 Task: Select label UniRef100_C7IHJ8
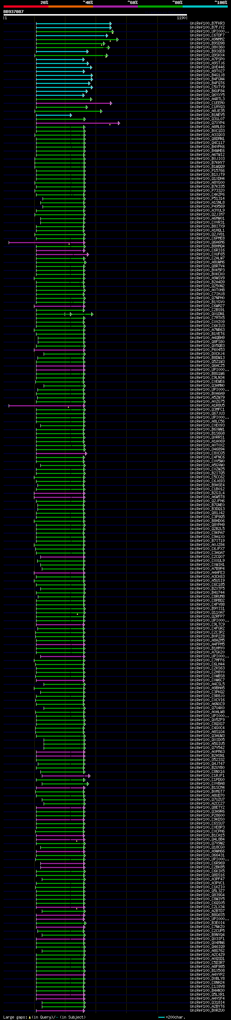tap(207, 294)
